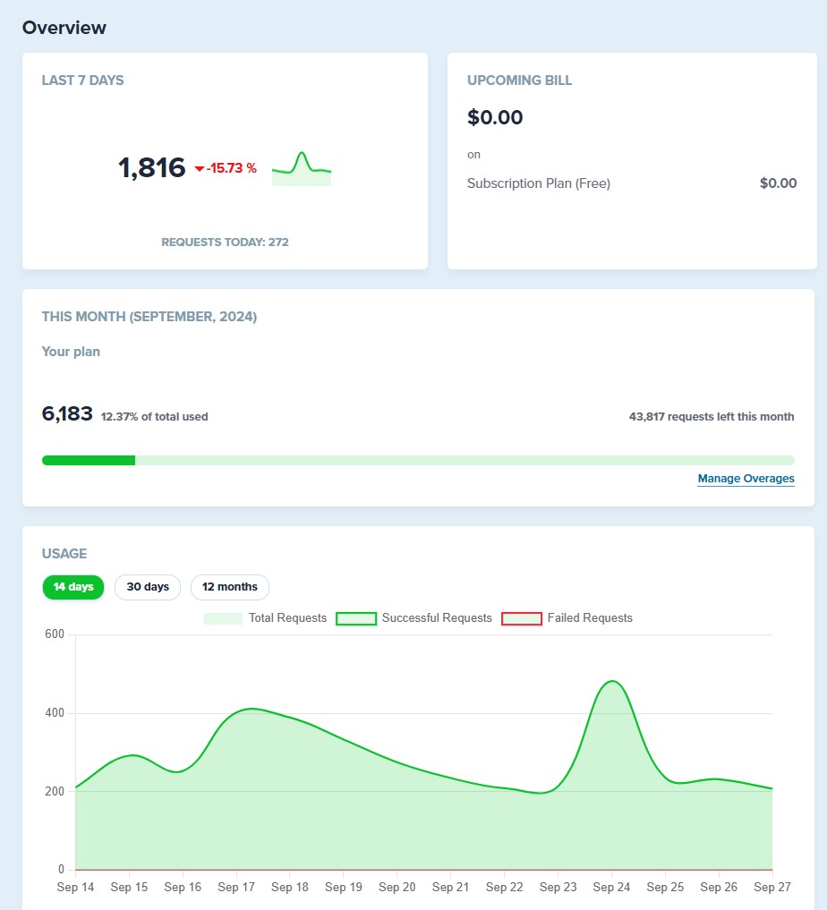Image resolution: width=827 pixels, height=910 pixels.
Task: Switch usage chart to 12 months
Action: 230,587
